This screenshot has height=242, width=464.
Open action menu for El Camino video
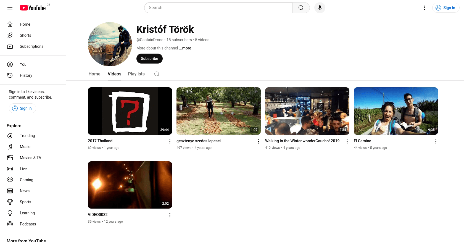[436, 141]
